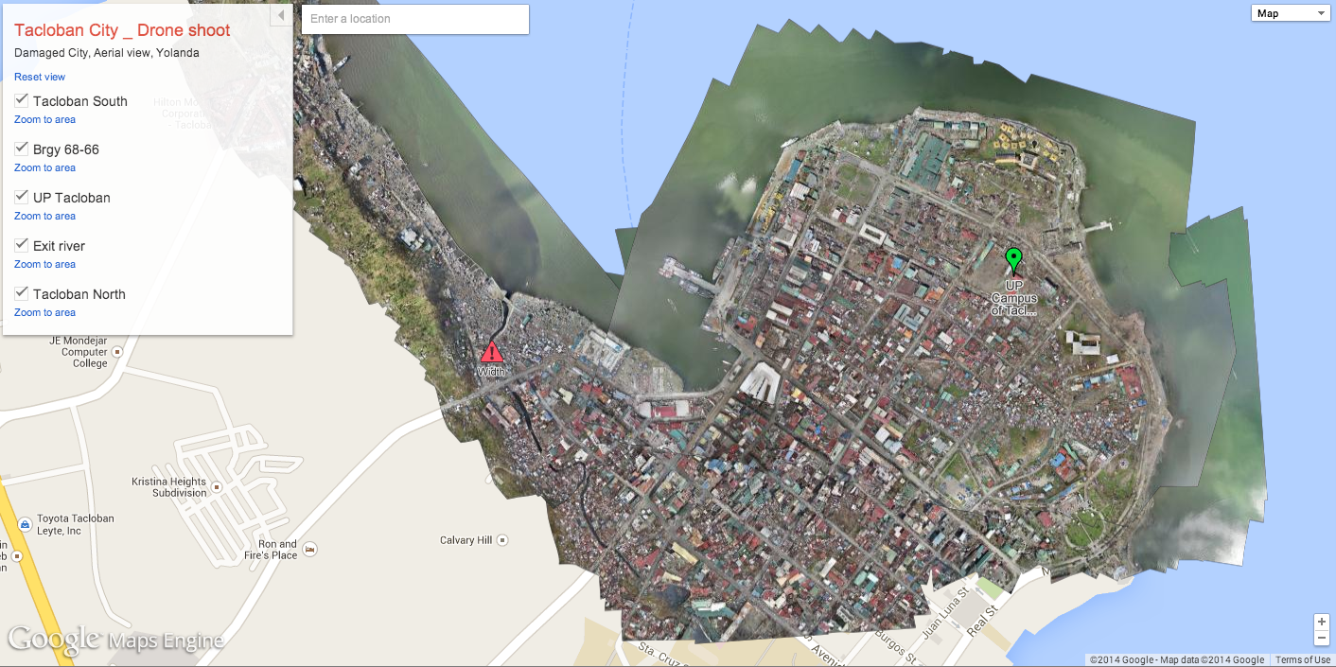This screenshot has height=667, width=1336.
Task: Zoom in with the plus button
Action: (x=1322, y=622)
